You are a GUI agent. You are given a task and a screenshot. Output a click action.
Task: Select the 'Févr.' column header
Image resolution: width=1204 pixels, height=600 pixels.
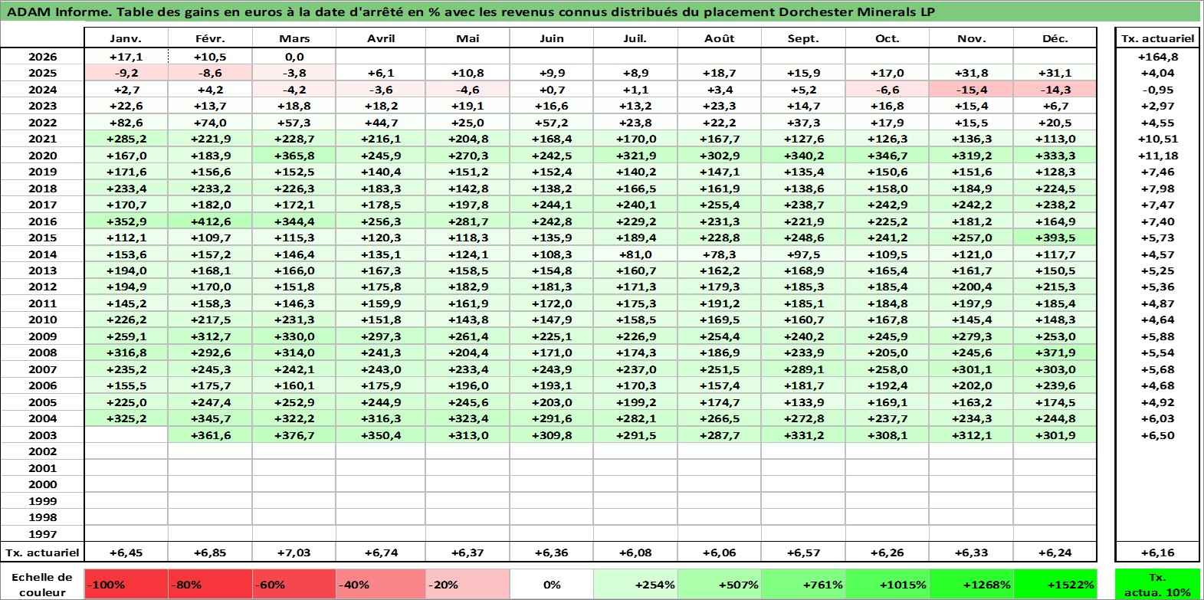click(x=210, y=38)
